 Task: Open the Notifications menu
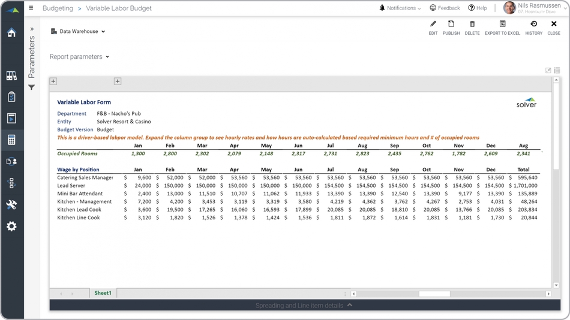(400, 8)
